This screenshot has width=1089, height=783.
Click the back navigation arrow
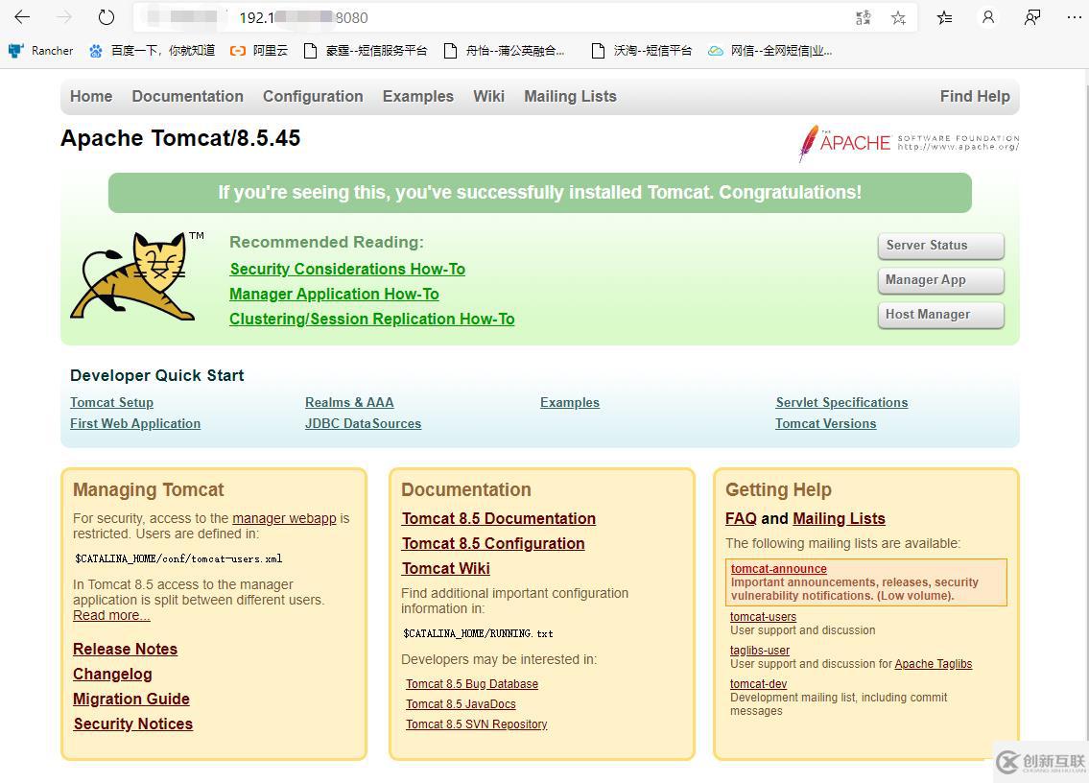(x=22, y=16)
